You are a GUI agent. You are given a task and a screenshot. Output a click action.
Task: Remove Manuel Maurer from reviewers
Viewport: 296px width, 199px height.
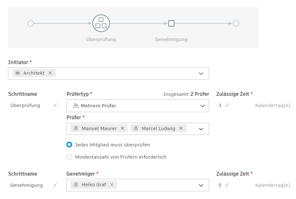[x=123, y=128]
